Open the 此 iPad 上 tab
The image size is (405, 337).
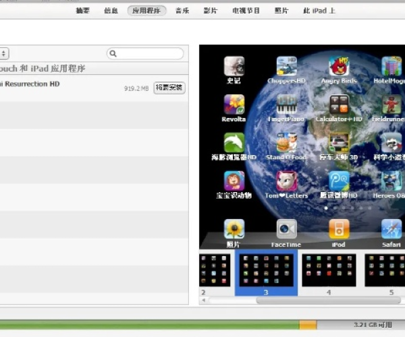click(319, 11)
